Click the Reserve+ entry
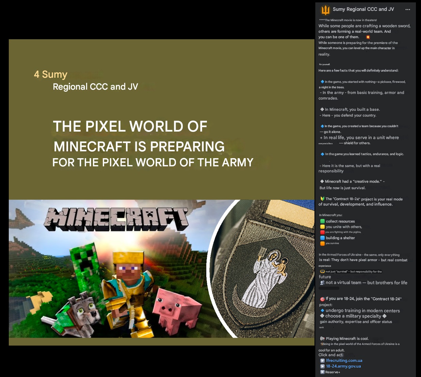Screen dimensions: 421x377 333,372
